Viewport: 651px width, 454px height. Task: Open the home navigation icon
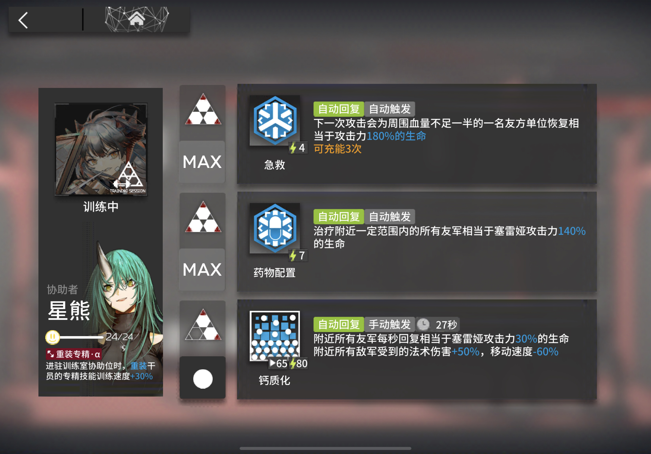137,19
